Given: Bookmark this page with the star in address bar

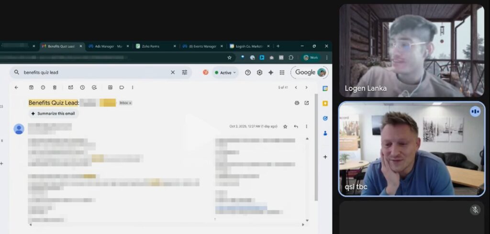Looking at the screenshot, I should point(229,57).
